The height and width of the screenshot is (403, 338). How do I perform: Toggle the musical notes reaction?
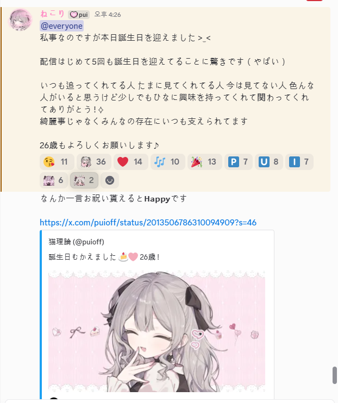tap(168, 162)
